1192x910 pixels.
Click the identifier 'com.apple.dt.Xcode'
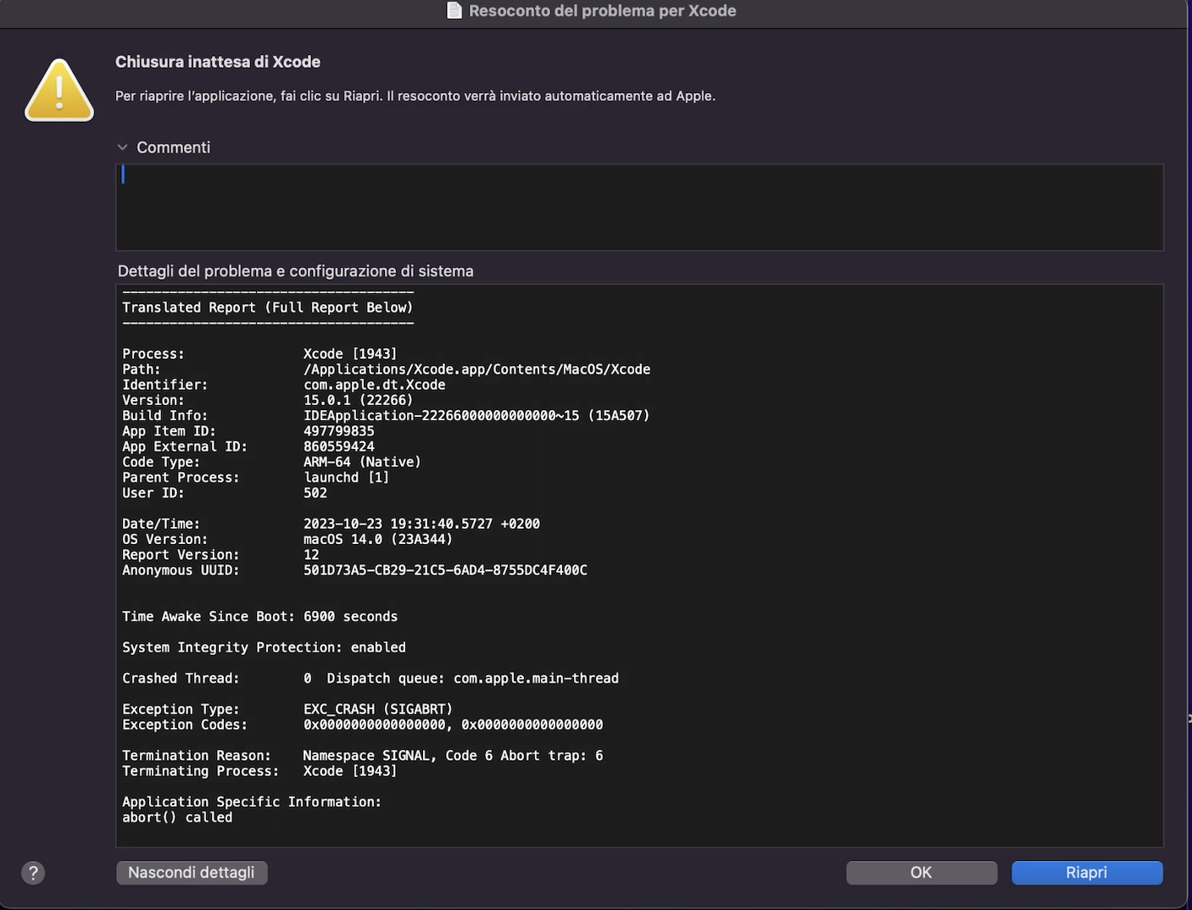(x=375, y=385)
